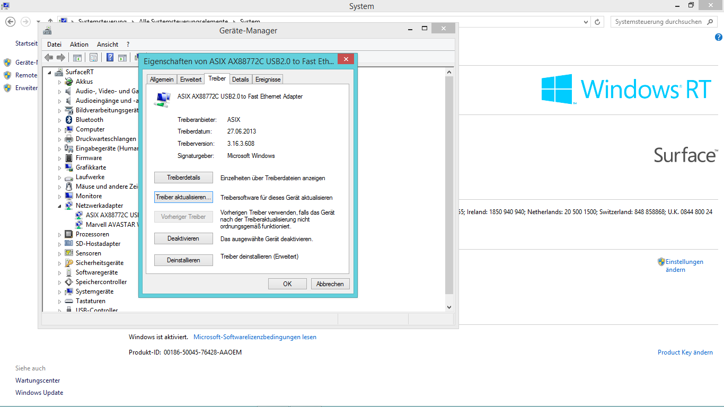Expand the Bildverarbeitungsgeräte category
This screenshot has height=407, width=724.
pos(60,110)
